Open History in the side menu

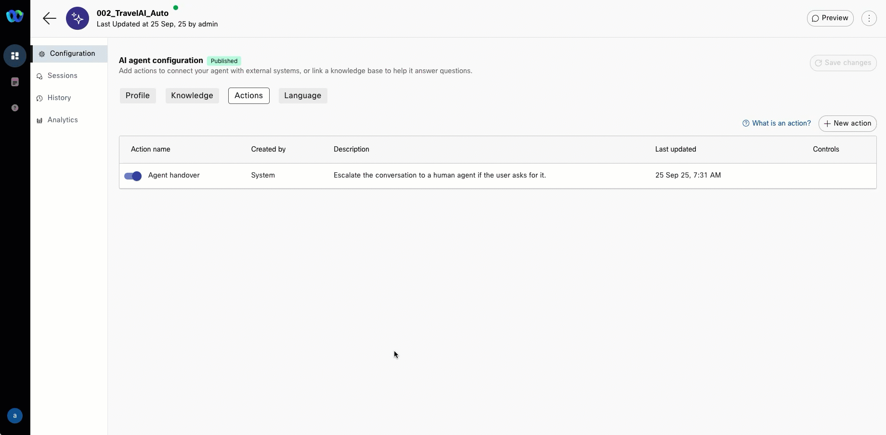point(59,98)
